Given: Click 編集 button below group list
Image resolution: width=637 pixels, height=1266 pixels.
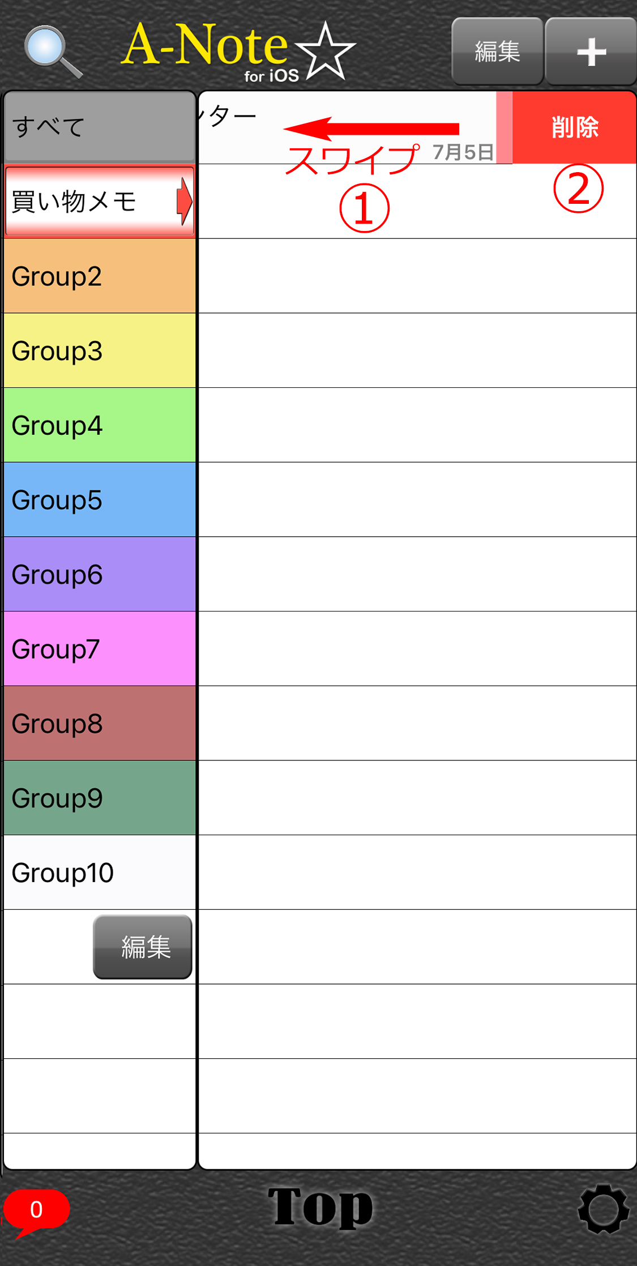Looking at the screenshot, I should coord(143,947).
